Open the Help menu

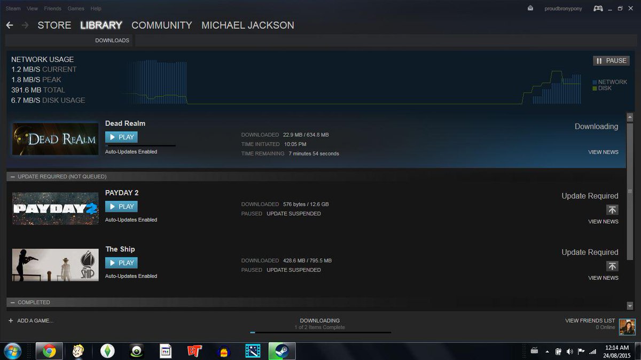pyautogui.click(x=96, y=9)
